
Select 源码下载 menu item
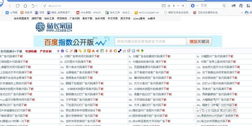37,18
